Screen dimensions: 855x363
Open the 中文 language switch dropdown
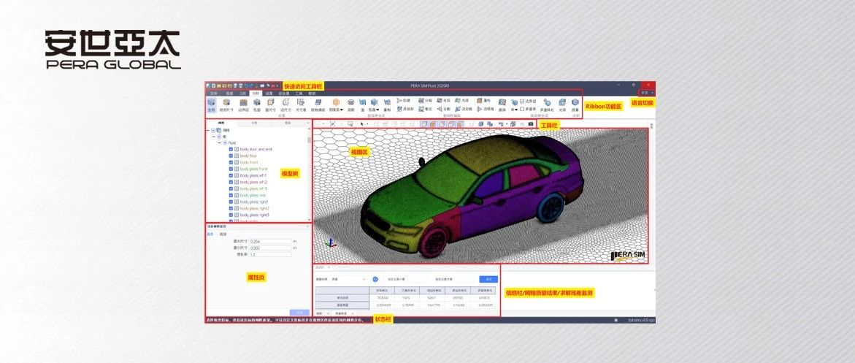[x=645, y=93]
